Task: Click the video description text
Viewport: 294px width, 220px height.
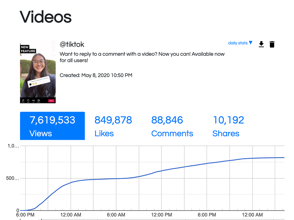Action: click(x=142, y=57)
